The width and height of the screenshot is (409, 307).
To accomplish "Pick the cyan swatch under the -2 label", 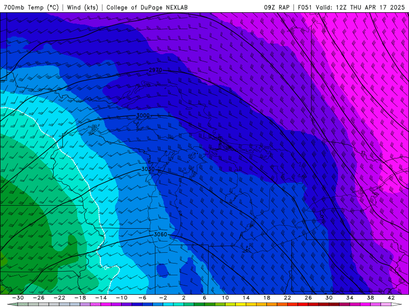I will 168,304.
